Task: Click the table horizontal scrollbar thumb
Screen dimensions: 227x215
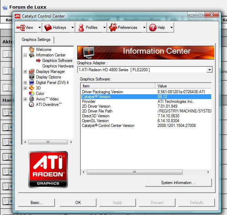Action: pyautogui.click(x=135, y=172)
